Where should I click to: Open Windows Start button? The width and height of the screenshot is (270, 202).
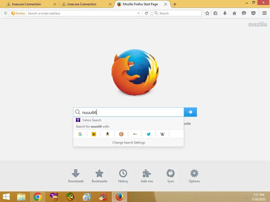[x=6, y=197]
